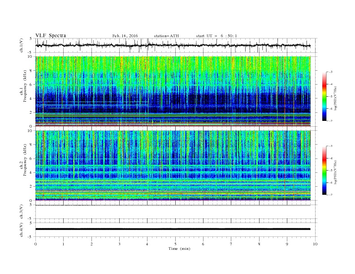The height and width of the screenshot is (274, 355).
Task: Click time axis tick label '6'
Action: click(x=203, y=244)
